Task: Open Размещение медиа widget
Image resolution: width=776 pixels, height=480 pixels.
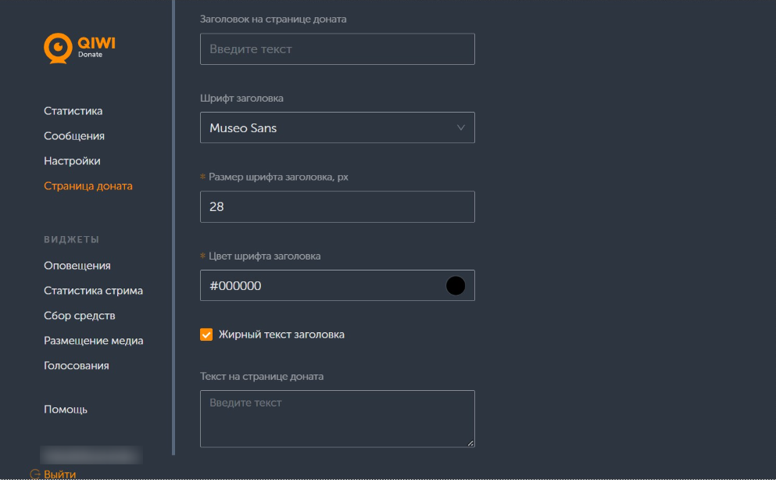Action: 94,340
